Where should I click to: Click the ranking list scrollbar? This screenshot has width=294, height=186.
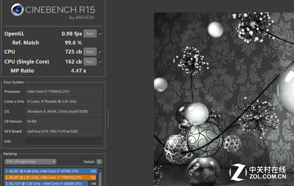point(100,177)
